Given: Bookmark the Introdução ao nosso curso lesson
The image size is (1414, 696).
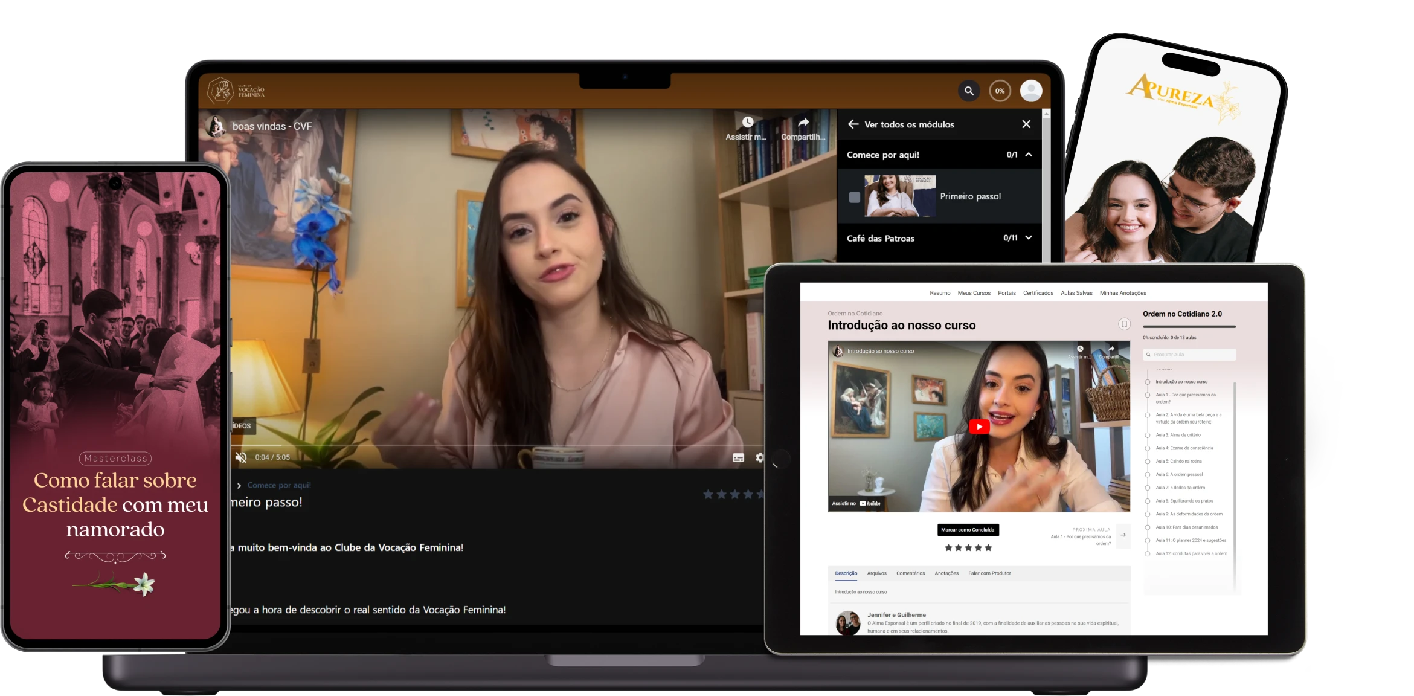Looking at the screenshot, I should 1124,324.
